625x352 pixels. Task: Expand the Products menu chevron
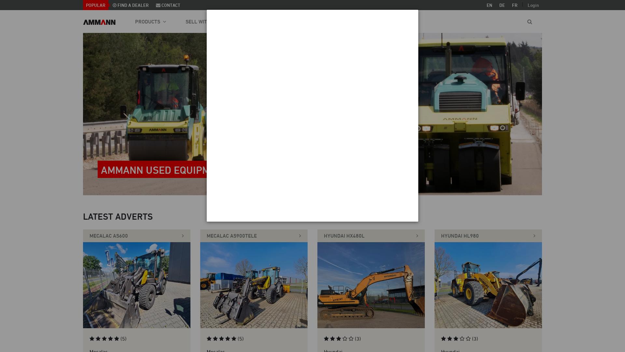pos(164,22)
